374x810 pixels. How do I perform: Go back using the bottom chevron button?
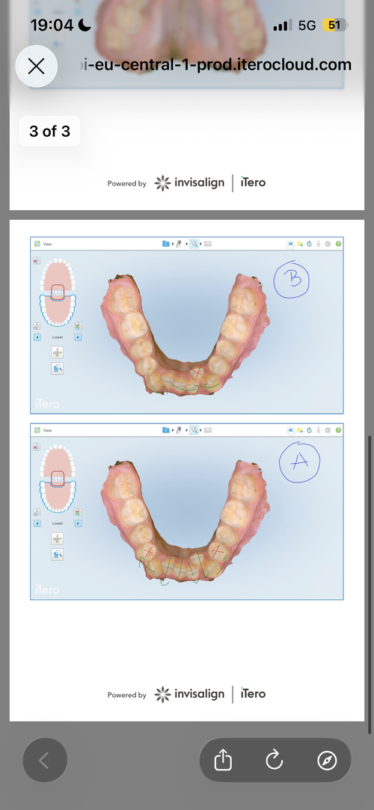click(x=45, y=760)
